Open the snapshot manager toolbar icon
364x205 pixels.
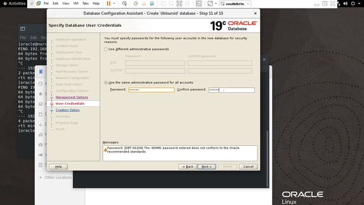[152, 3]
